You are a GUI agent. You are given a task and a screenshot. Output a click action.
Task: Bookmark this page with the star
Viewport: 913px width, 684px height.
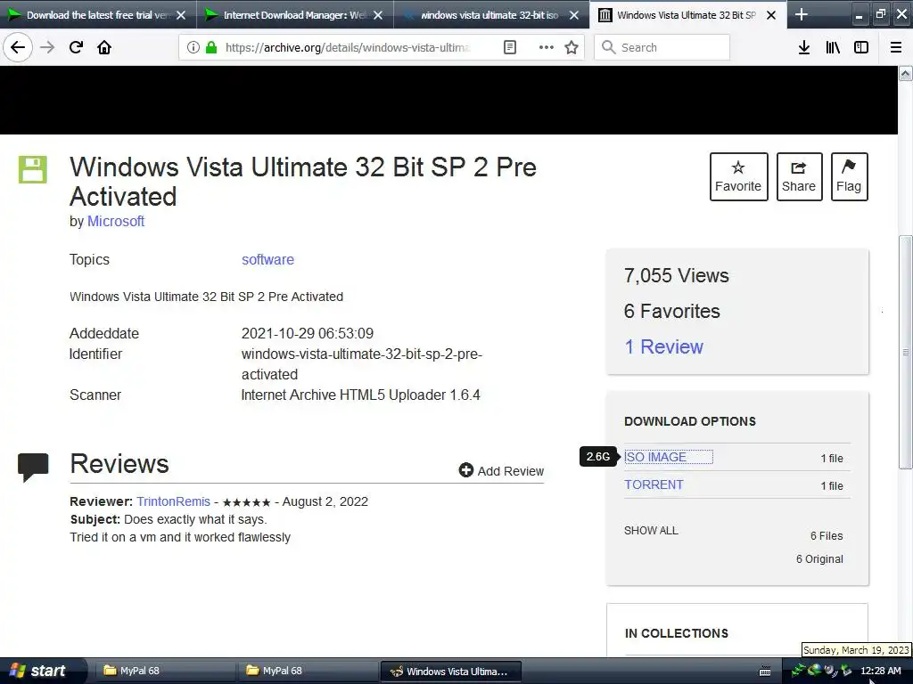[x=572, y=47]
